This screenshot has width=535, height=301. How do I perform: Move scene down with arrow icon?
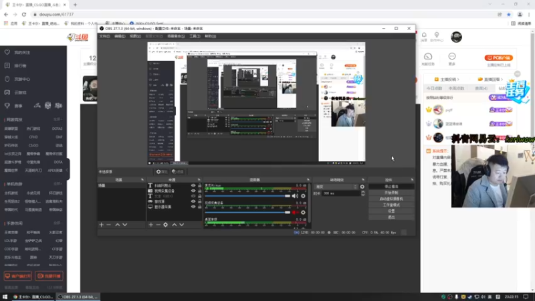(125, 225)
